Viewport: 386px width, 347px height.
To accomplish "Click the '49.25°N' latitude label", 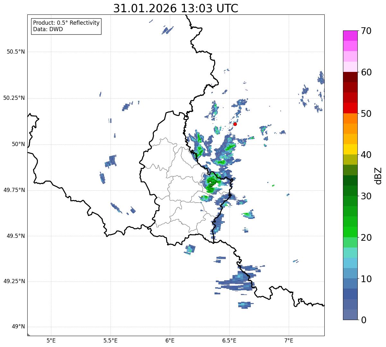I will point(14,282).
